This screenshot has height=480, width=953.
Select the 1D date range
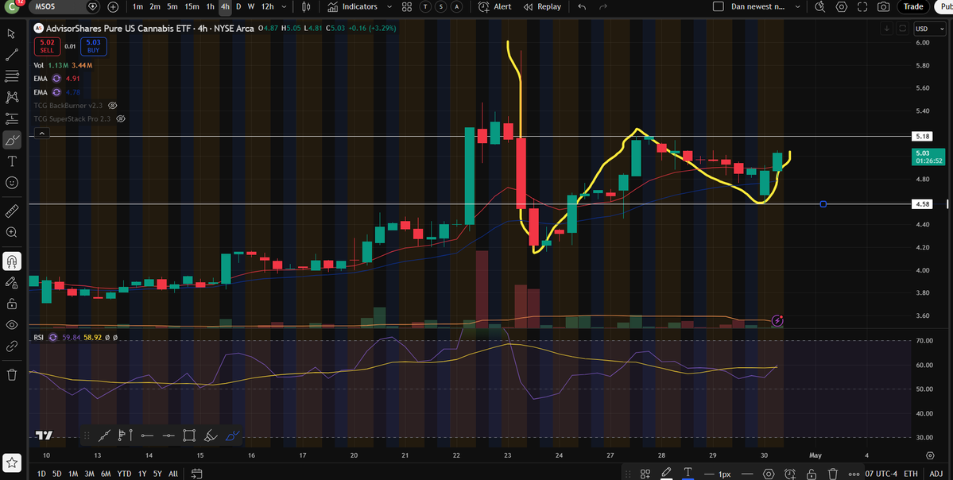[x=41, y=474]
